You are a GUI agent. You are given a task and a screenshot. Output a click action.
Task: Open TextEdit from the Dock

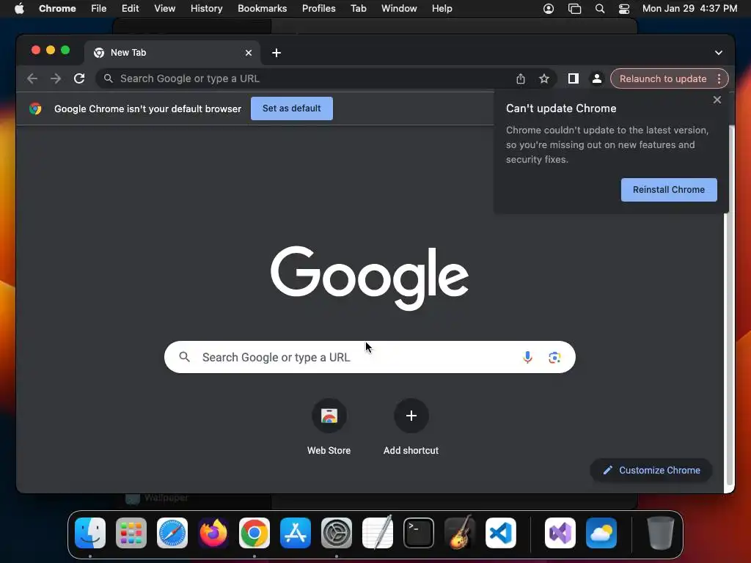click(x=378, y=533)
